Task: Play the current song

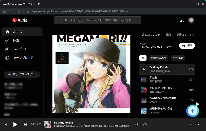Action: click(15, 124)
